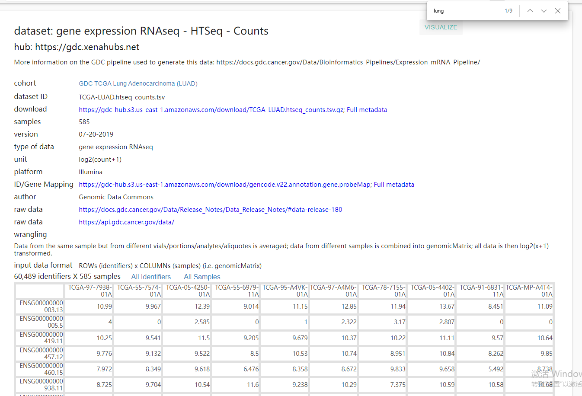Click column header TCGA-97-A4M6-01A
The image size is (582, 396).
coord(334,291)
